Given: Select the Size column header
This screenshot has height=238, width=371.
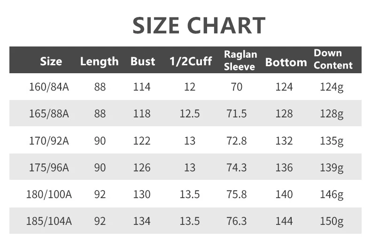Looking at the screenshot, I should pos(51,61).
